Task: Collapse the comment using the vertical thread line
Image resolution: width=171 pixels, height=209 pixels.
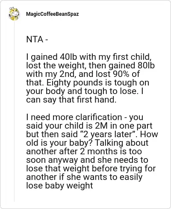Action: (x=14, y=111)
